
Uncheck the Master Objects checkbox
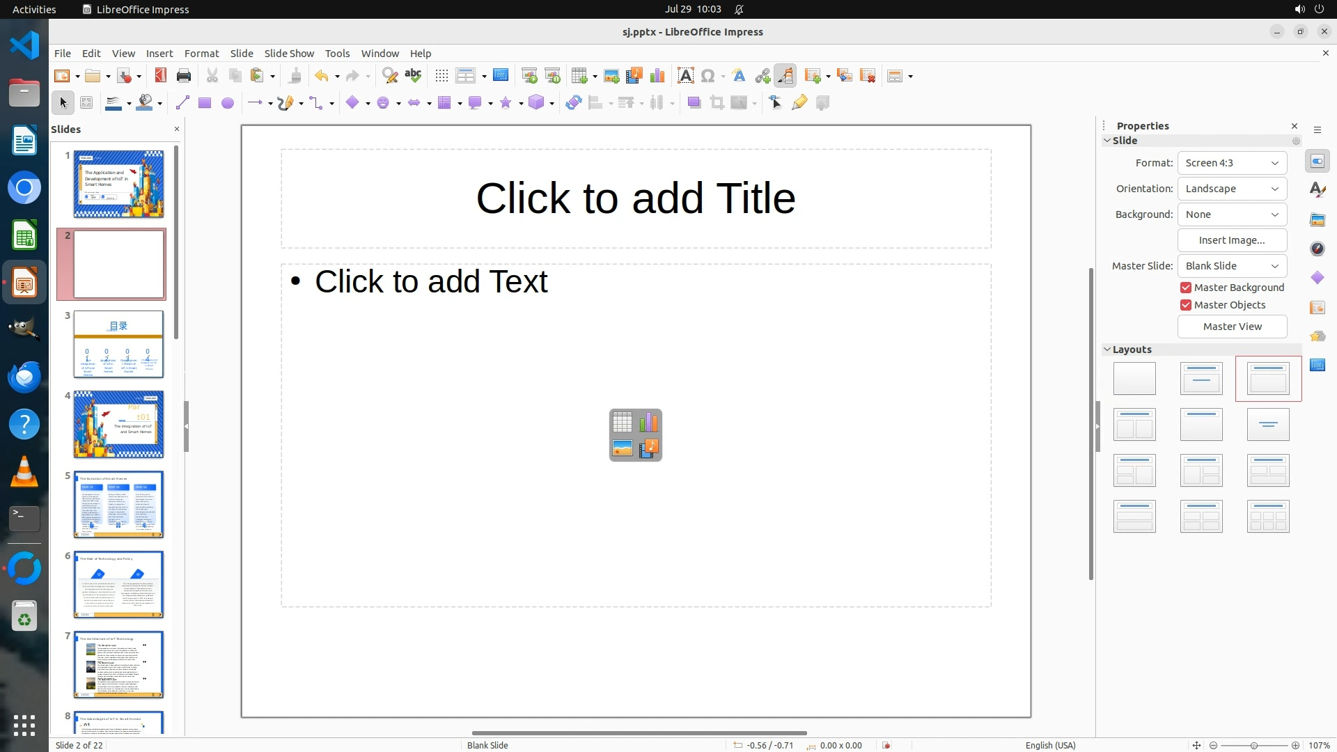(x=1185, y=305)
